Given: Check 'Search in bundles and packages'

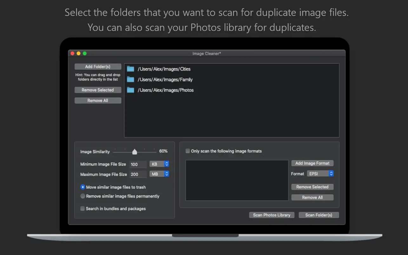Looking at the screenshot, I should [82, 208].
